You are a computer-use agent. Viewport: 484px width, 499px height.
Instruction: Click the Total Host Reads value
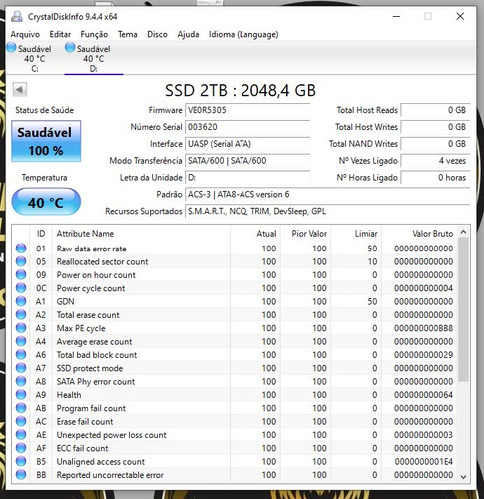pyautogui.click(x=435, y=110)
